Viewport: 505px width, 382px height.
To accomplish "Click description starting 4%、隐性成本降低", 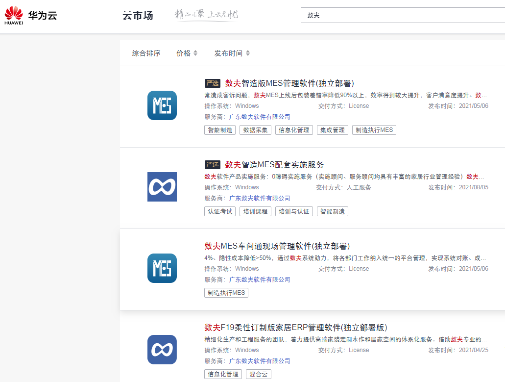I will click(345, 258).
